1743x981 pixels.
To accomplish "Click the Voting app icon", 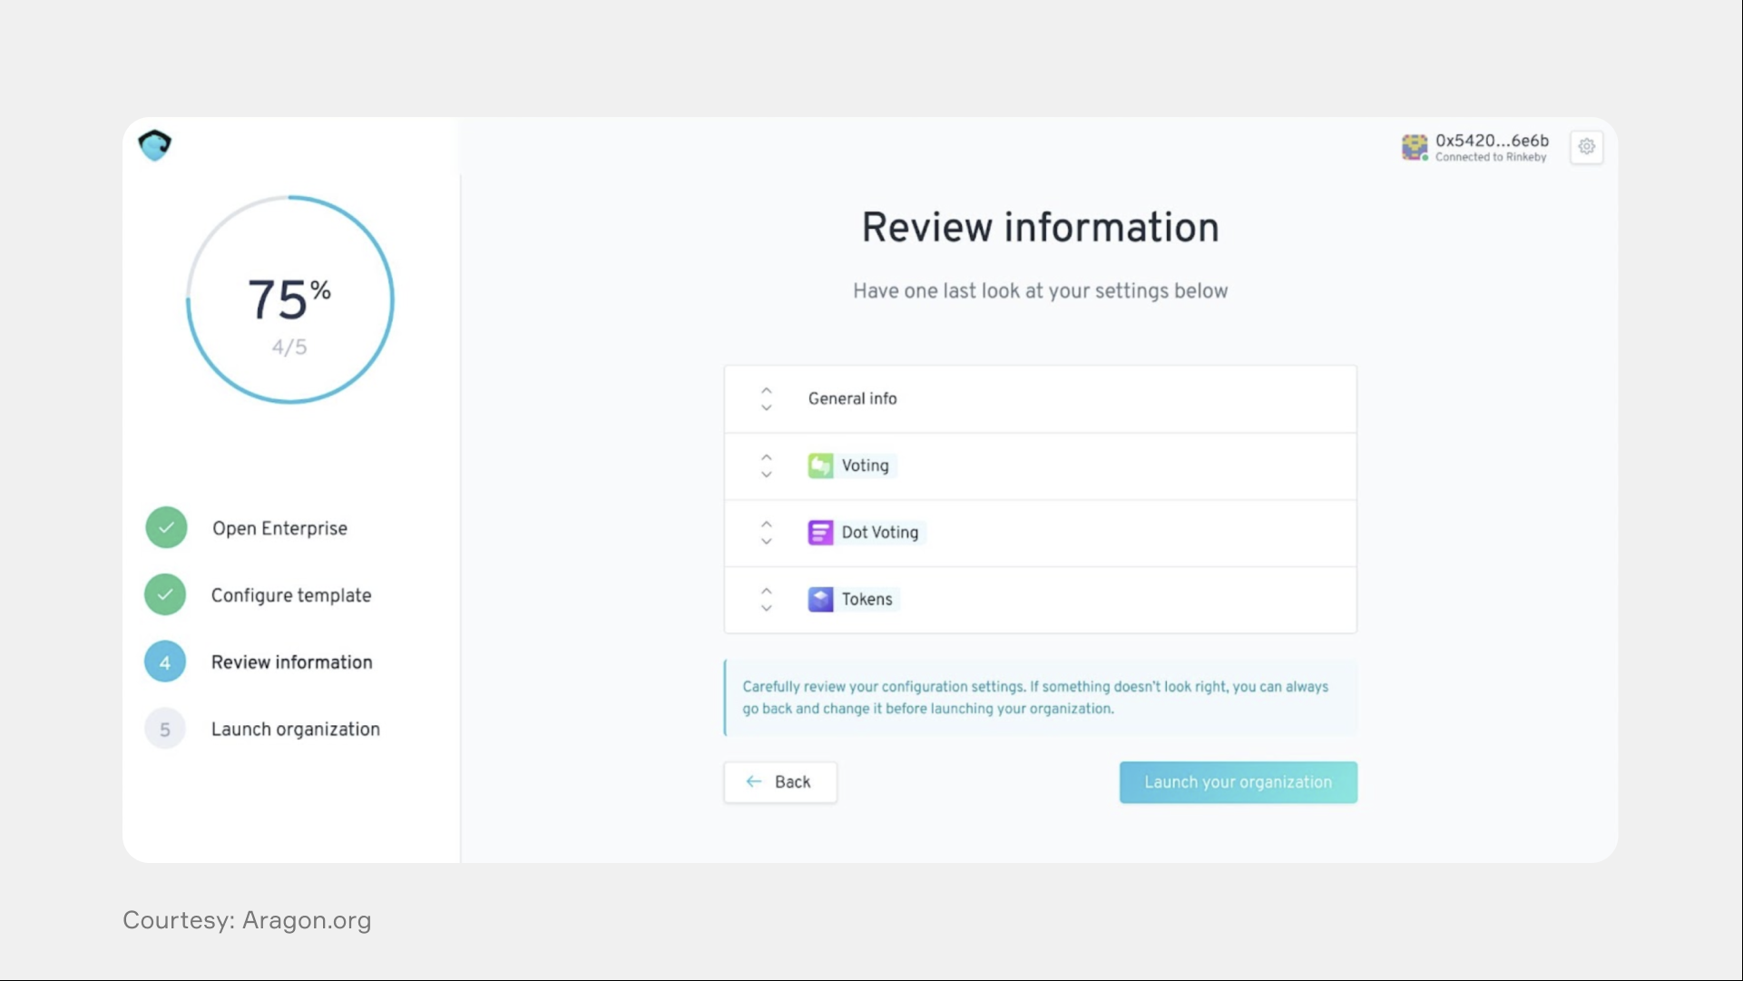I will pyautogui.click(x=820, y=466).
